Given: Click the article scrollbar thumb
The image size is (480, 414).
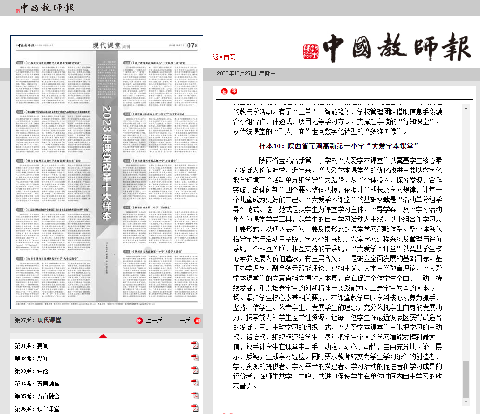Looking at the screenshot, I should [466, 379].
